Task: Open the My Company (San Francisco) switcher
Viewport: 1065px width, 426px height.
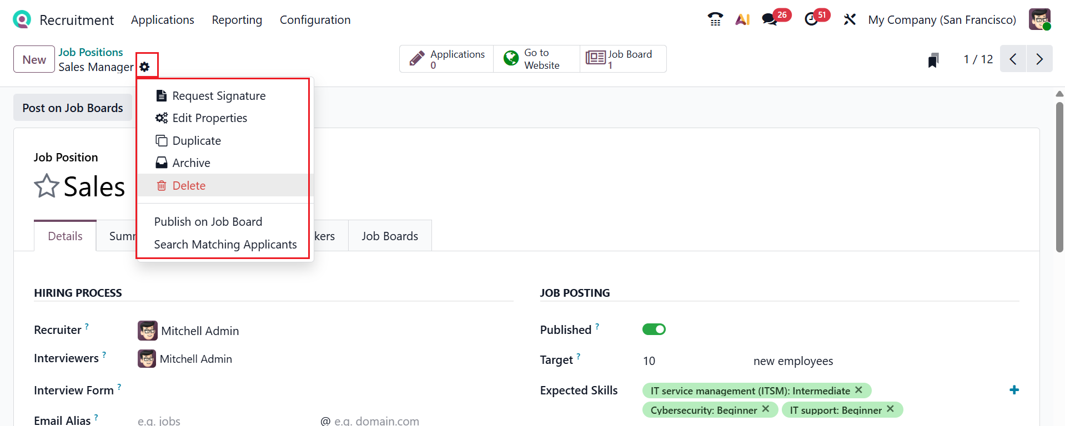Action: click(x=942, y=20)
